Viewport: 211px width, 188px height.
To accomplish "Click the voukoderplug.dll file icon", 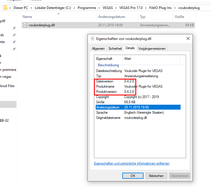I will tap(25, 25).
